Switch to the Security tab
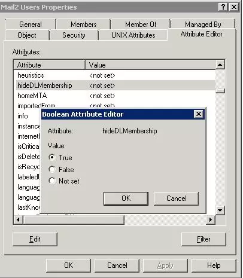Viewport: 243px width, 278px height. point(74,35)
